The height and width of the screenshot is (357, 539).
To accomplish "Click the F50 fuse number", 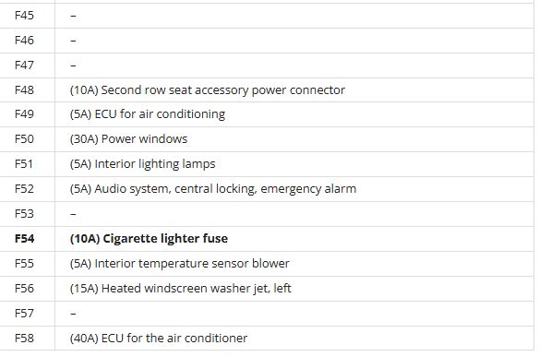I will tap(24, 139).
